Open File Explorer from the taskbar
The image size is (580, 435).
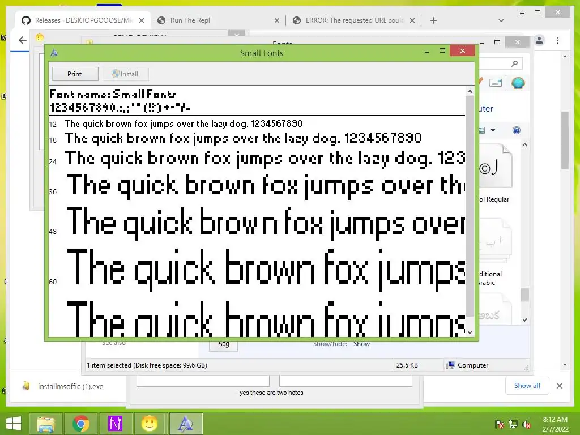tap(46, 424)
